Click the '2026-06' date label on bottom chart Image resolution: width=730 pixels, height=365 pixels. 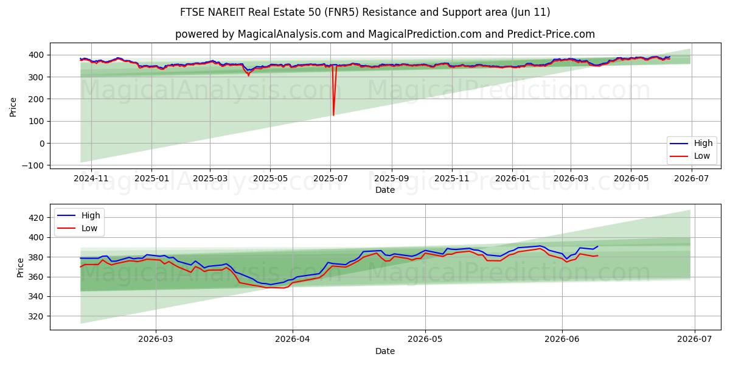(x=561, y=339)
